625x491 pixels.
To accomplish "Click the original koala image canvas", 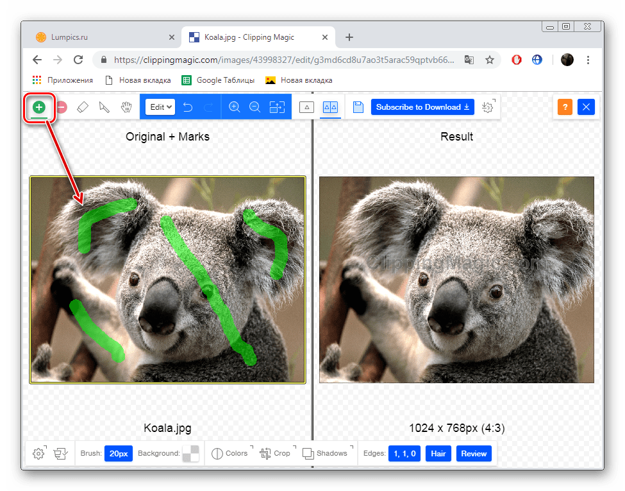I will pos(167,279).
